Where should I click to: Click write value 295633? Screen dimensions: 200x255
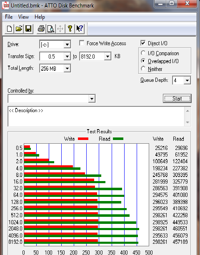(160, 235)
